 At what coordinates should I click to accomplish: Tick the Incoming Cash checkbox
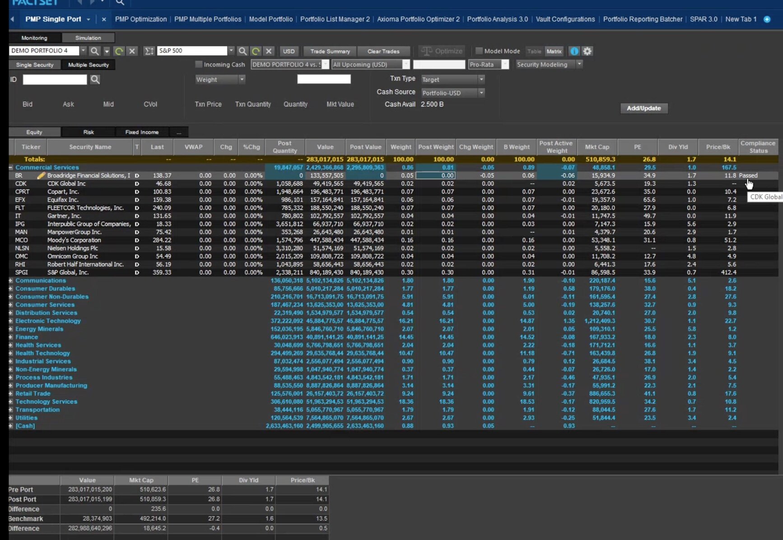click(199, 64)
